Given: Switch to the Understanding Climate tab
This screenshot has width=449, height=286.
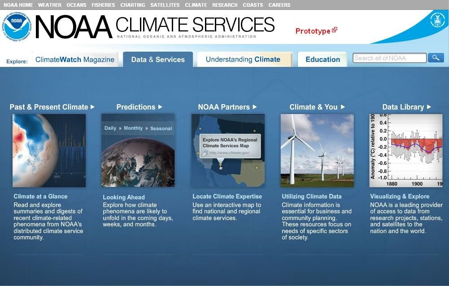Looking at the screenshot, I should click(243, 59).
